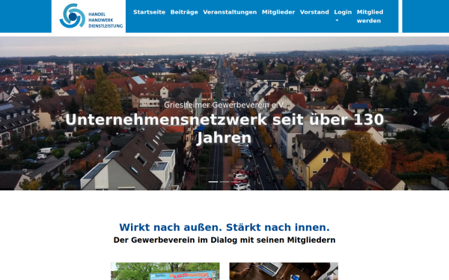Open the laptop workspace thumbnail card
This screenshot has height=280, width=449.
coord(284,271)
